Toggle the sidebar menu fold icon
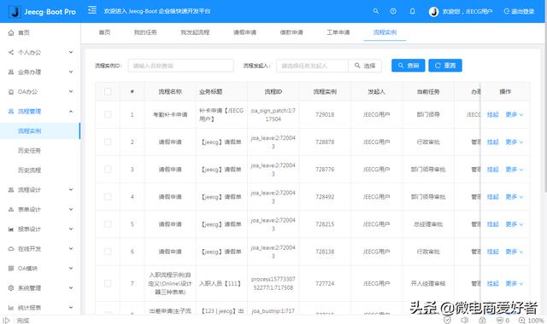This screenshot has width=547, height=324. point(92,10)
